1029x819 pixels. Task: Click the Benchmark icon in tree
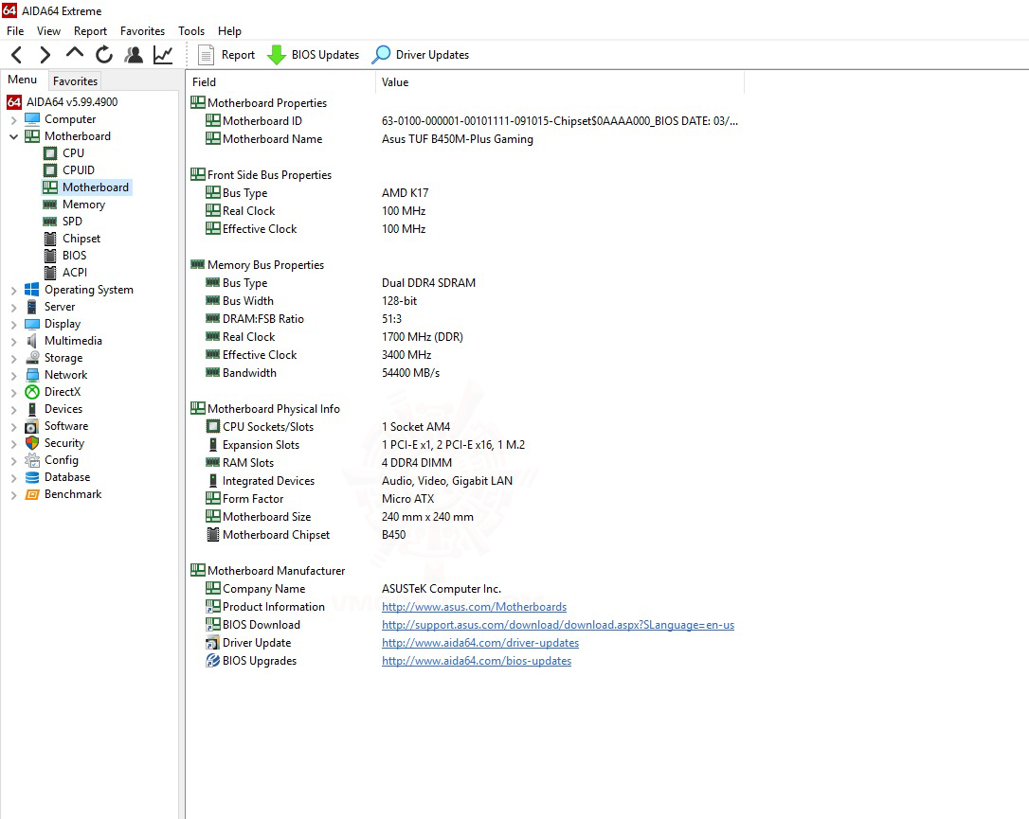point(32,493)
